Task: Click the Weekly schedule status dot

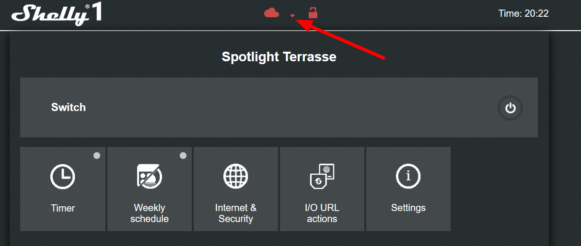Action: click(183, 156)
